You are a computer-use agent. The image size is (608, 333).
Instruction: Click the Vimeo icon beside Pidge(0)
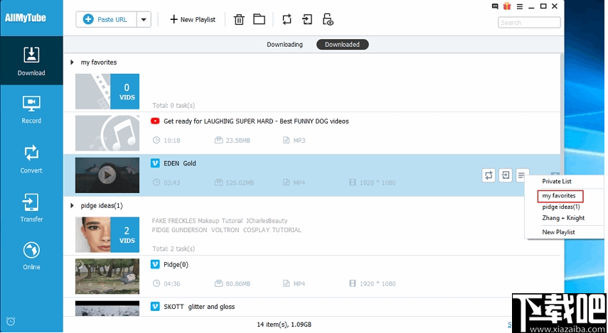155,264
